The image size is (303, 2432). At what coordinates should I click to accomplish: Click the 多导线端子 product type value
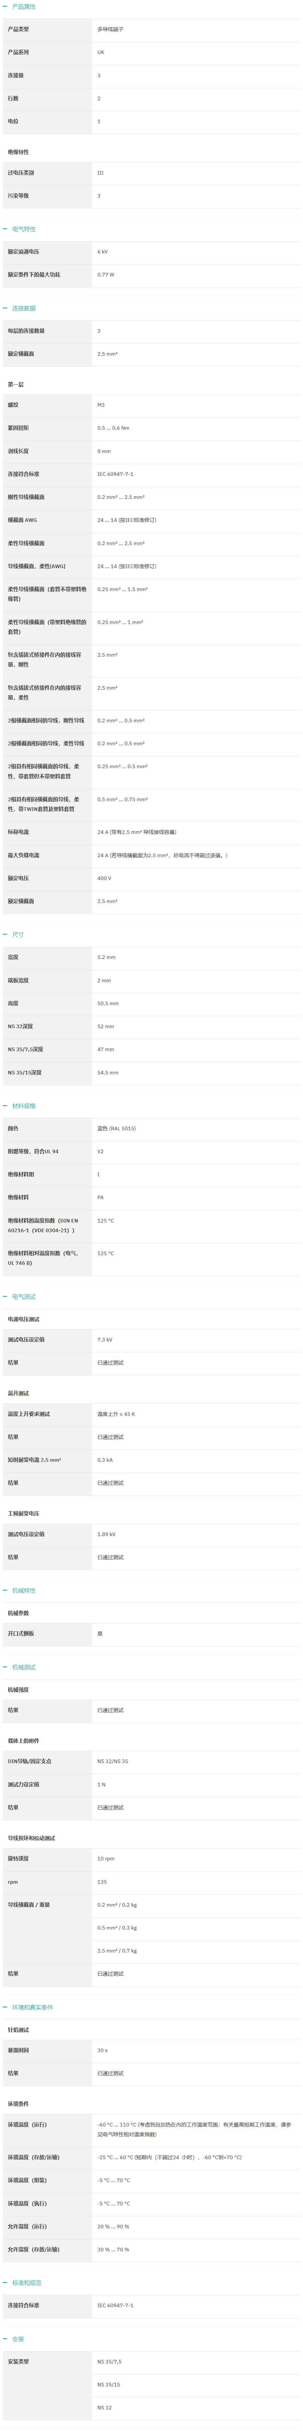point(110,29)
